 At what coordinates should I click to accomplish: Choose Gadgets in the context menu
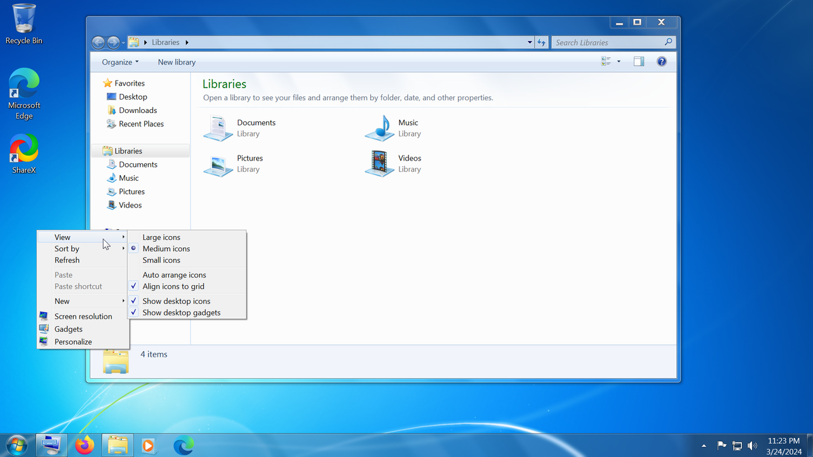(83, 329)
